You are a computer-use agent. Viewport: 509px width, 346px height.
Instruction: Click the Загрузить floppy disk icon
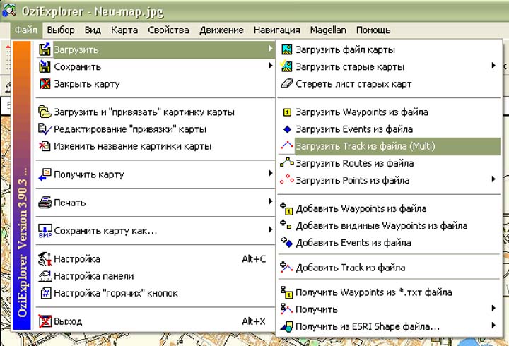click(x=45, y=49)
